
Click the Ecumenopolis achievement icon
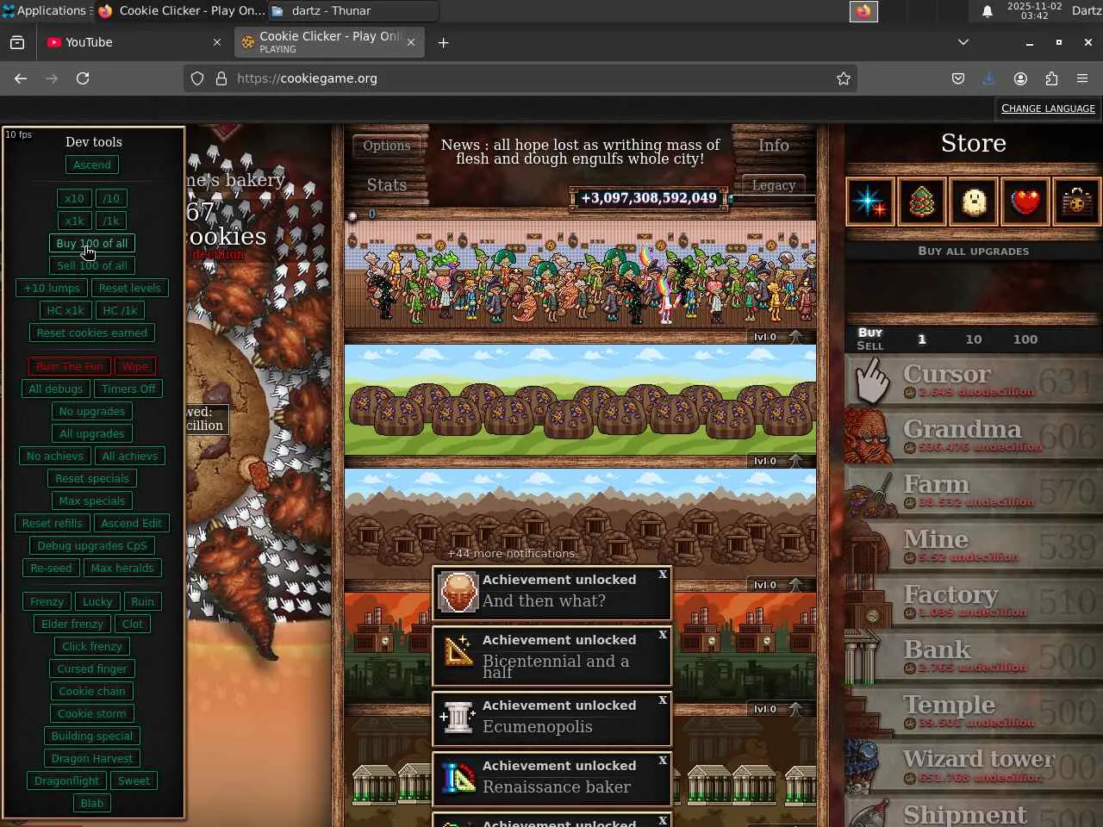[x=458, y=718]
